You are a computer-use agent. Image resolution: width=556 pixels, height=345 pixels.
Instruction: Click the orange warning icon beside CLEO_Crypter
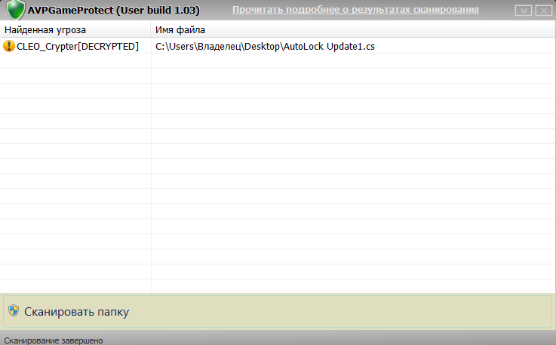[x=8, y=46]
